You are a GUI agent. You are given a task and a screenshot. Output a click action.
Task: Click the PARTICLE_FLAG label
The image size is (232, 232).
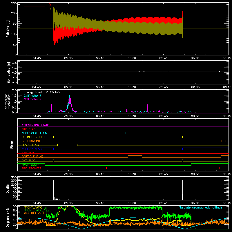pos(32,156)
